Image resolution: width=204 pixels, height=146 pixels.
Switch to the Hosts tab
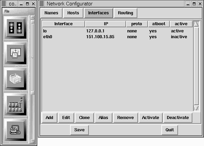tap(73, 13)
